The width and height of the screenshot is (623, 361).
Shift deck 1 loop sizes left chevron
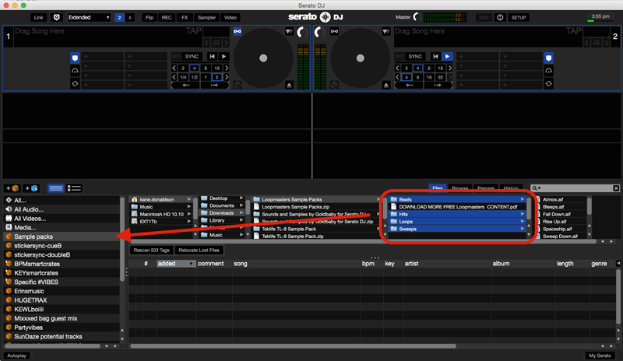pyautogui.click(x=174, y=68)
